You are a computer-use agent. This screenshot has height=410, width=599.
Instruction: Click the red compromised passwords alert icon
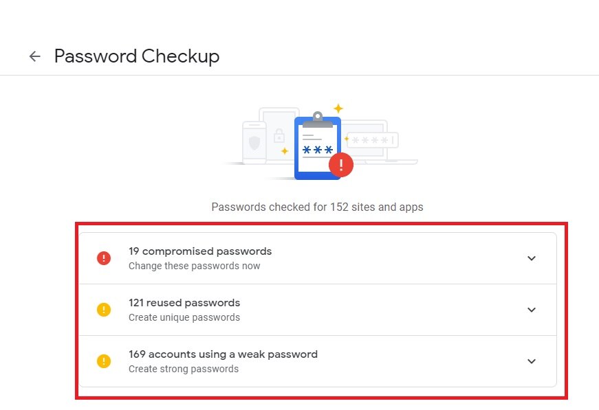(x=103, y=258)
